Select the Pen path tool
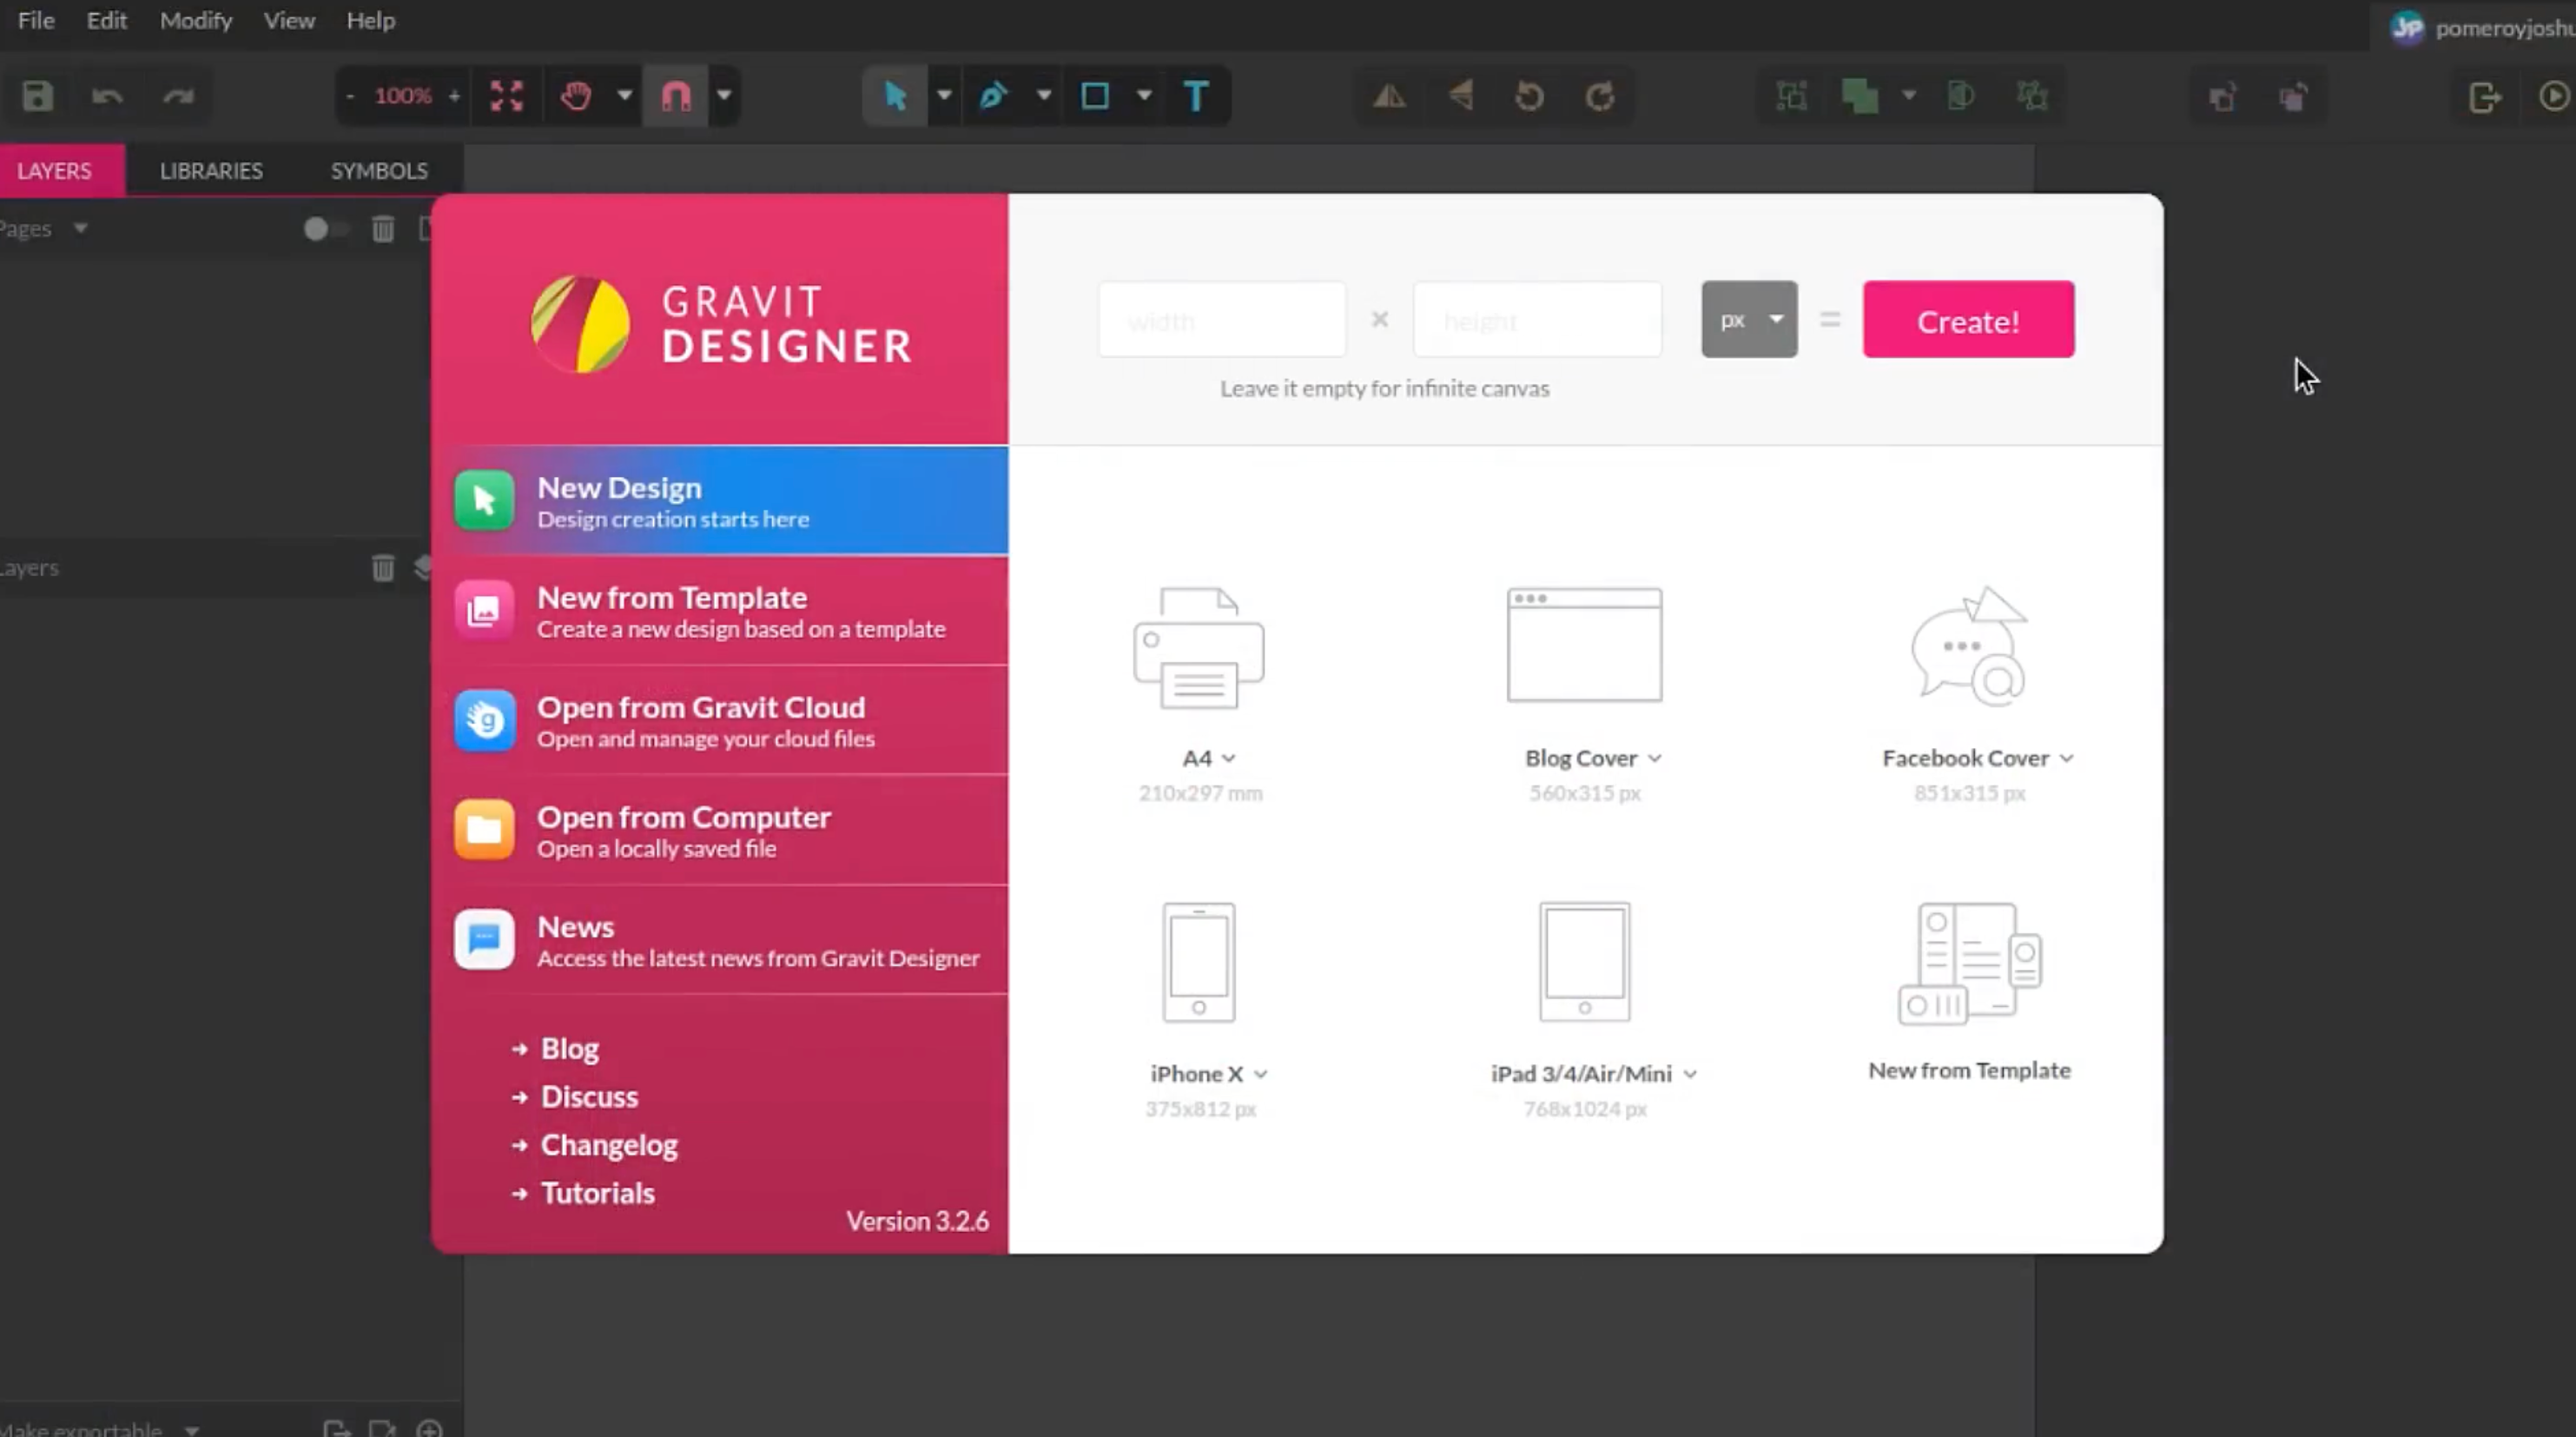The height and width of the screenshot is (1437, 2576). pos(993,96)
